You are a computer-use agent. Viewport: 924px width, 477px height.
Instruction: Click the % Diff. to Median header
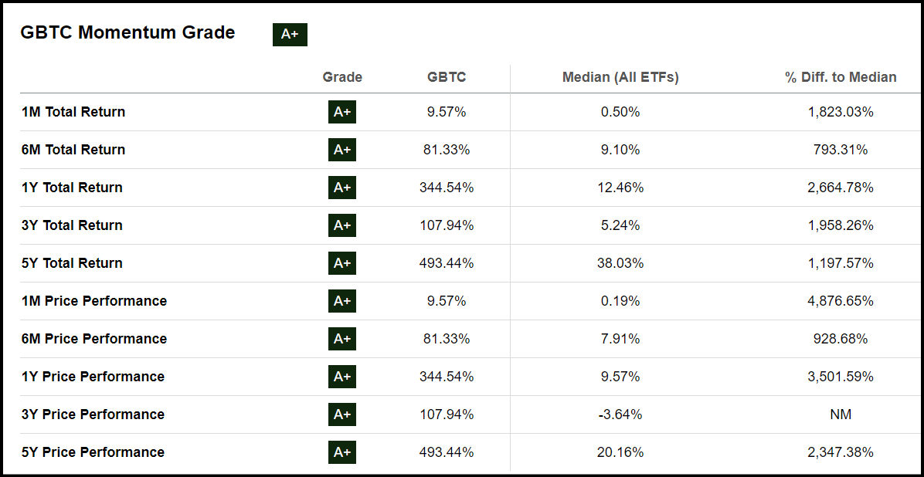[x=841, y=77]
